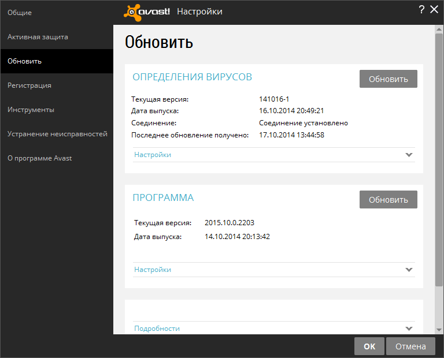This screenshot has height=358, width=444.
Task: Expand Настройки under ПРОГРАММА section
Action: click(274, 270)
